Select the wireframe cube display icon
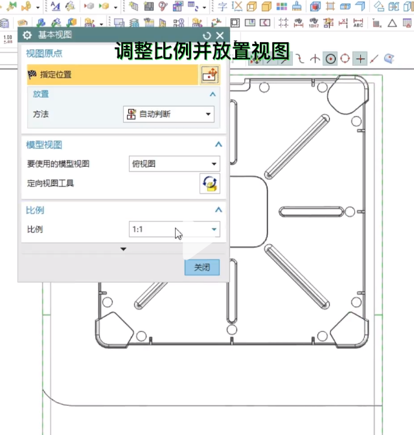Image resolution: width=414 pixels, height=435 pixels. tap(251, 6)
